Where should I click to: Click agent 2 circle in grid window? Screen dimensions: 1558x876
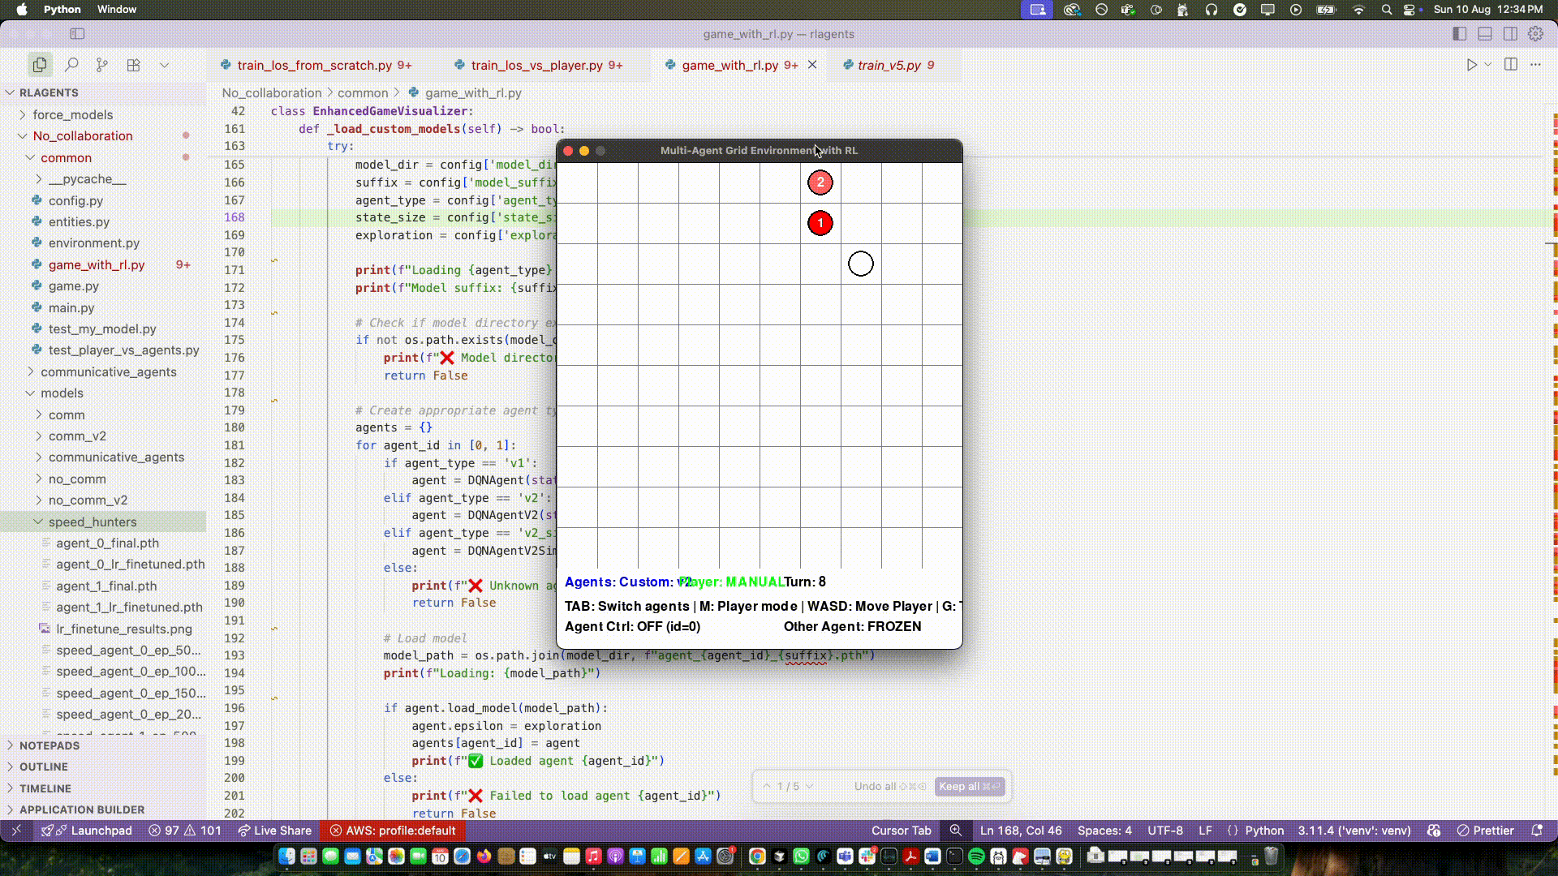coord(820,182)
